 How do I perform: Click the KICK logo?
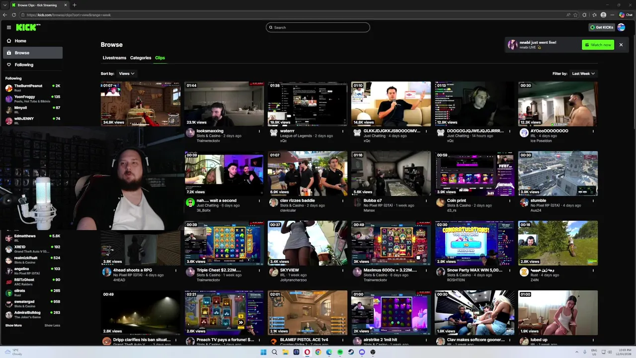click(x=28, y=27)
